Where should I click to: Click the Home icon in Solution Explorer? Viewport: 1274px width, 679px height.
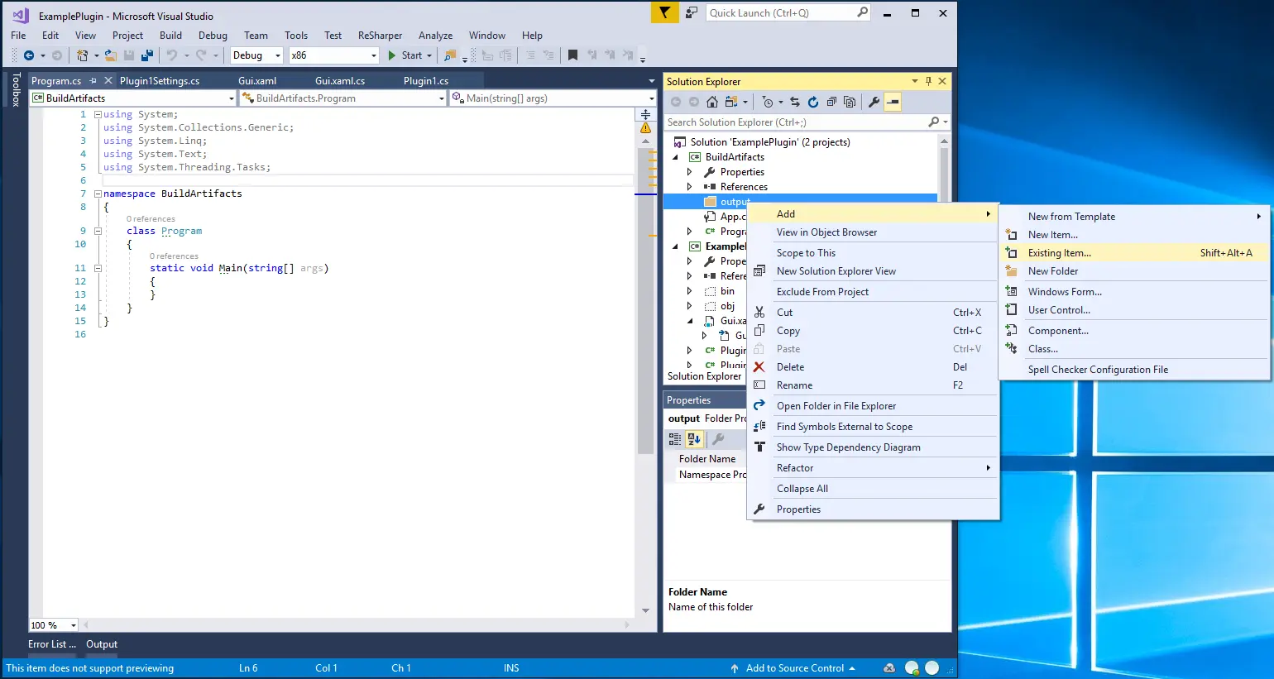[x=712, y=102]
